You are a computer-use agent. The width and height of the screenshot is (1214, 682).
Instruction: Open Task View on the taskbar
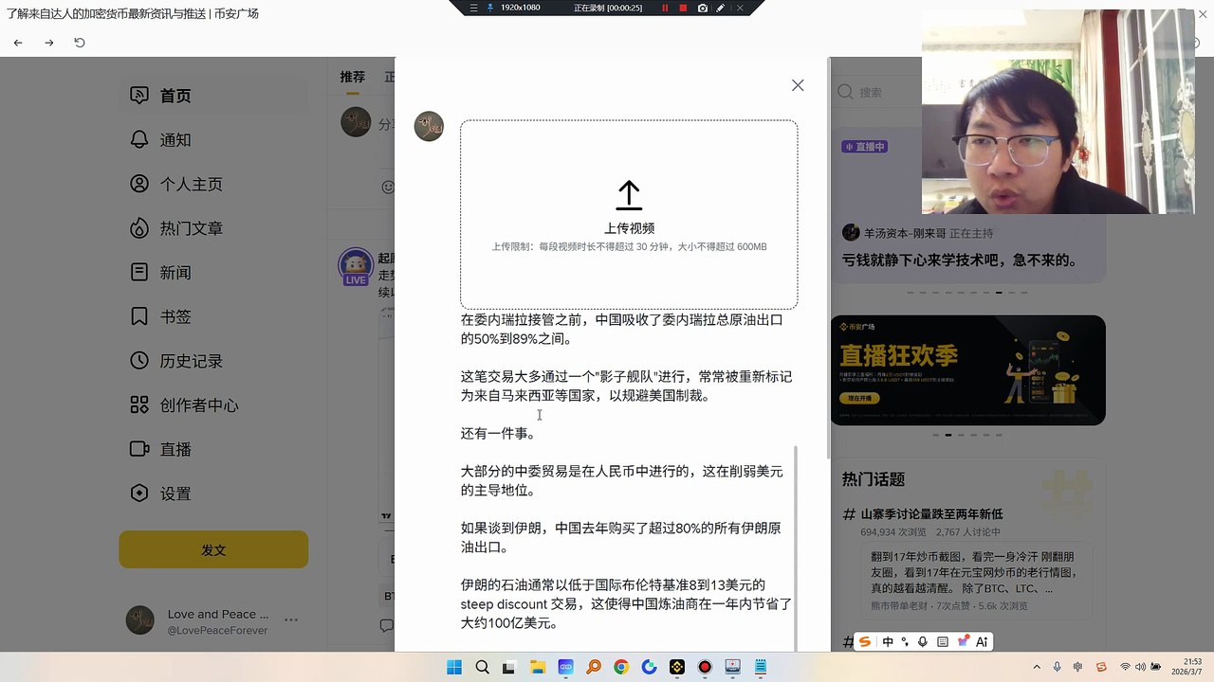509,667
